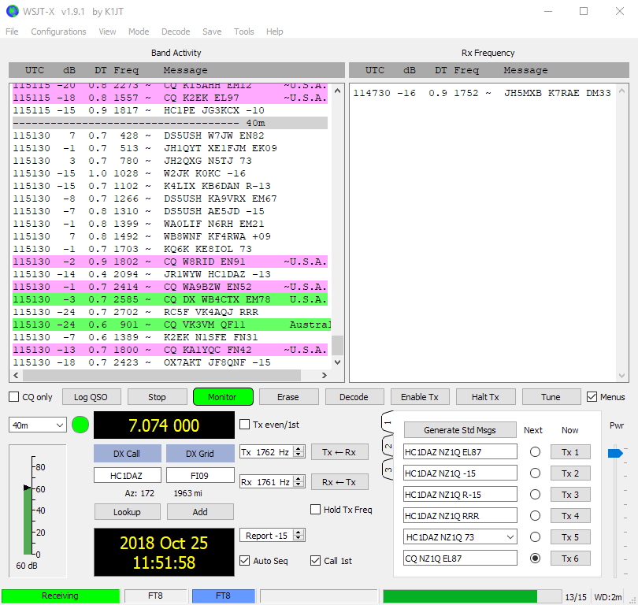Image resolution: width=638 pixels, height=605 pixels.
Task: Click Tx ← Rx frequency button
Action: click(339, 452)
